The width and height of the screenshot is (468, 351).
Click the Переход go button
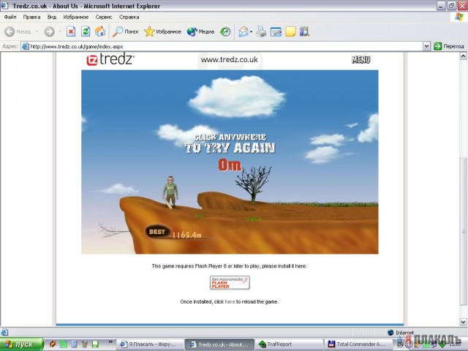tap(449, 46)
